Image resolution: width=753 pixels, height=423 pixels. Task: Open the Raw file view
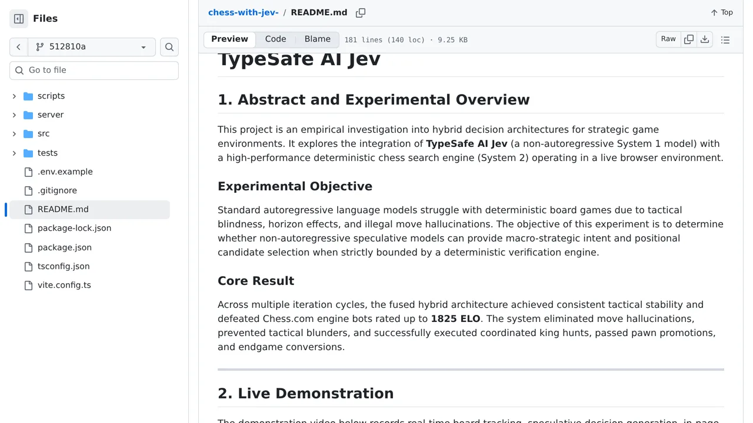pos(668,39)
